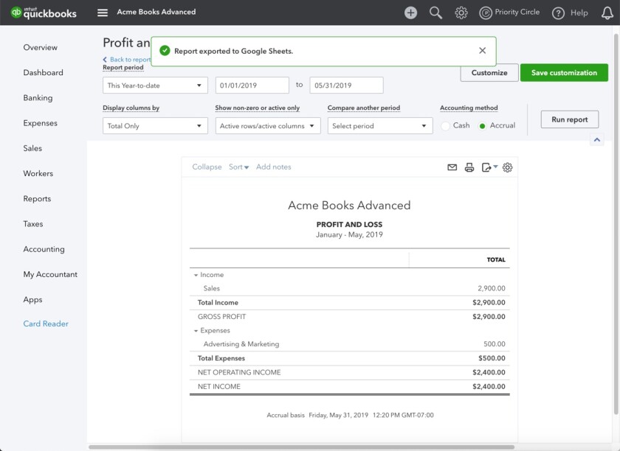
Task: Open the Sort dropdown
Action: pos(239,167)
